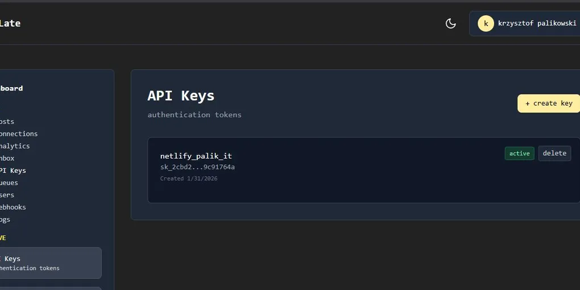Open Users in the sidebar
Image resolution: width=580 pixels, height=290 pixels.
click(7, 195)
